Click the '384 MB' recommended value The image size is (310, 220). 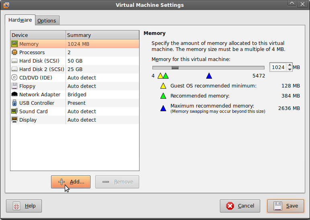291,96
